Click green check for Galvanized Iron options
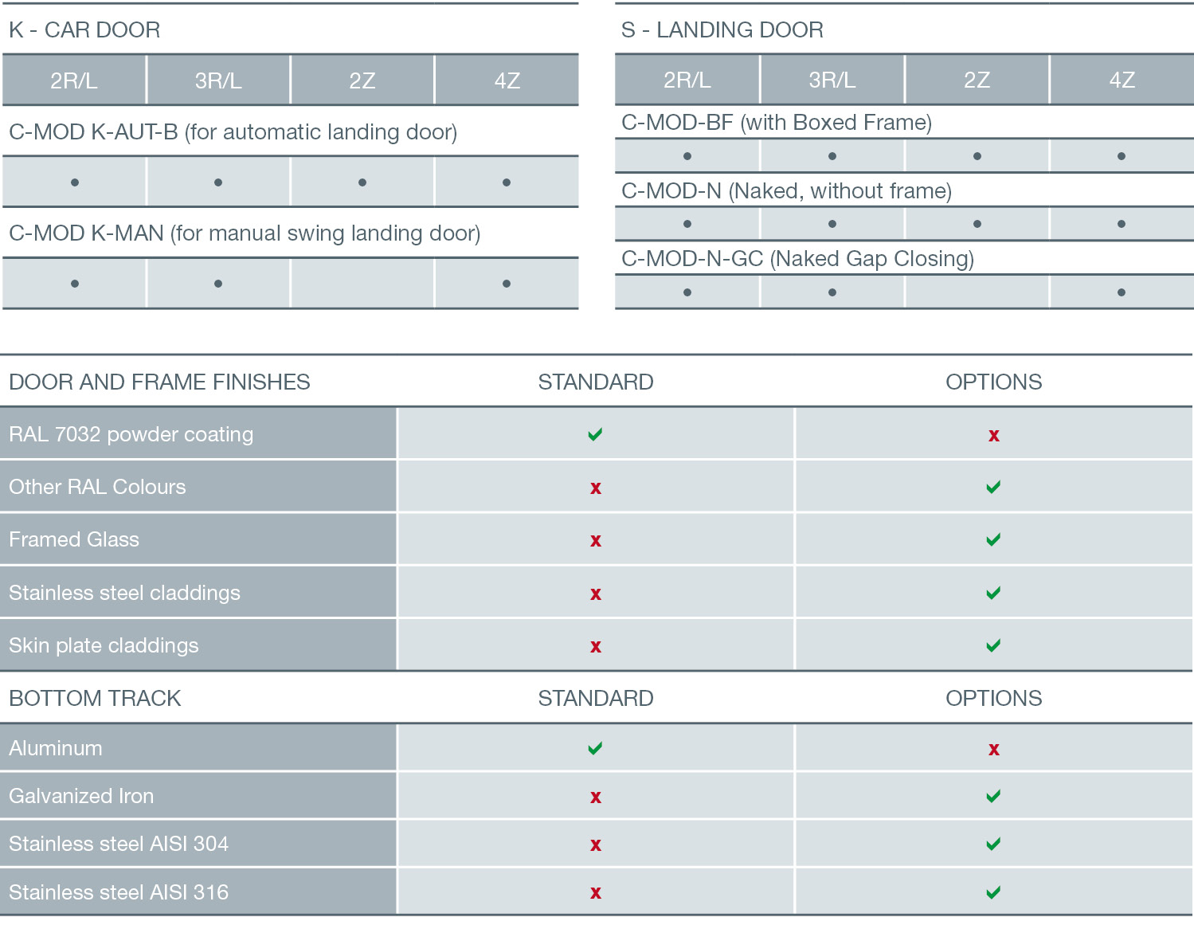The width and height of the screenshot is (1194, 925). coord(993,796)
